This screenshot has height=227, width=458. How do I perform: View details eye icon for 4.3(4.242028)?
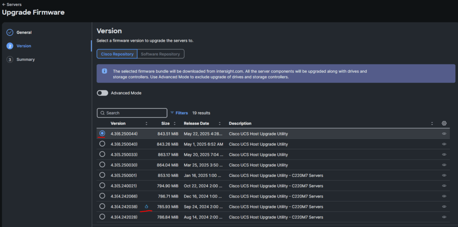(x=444, y=217)
